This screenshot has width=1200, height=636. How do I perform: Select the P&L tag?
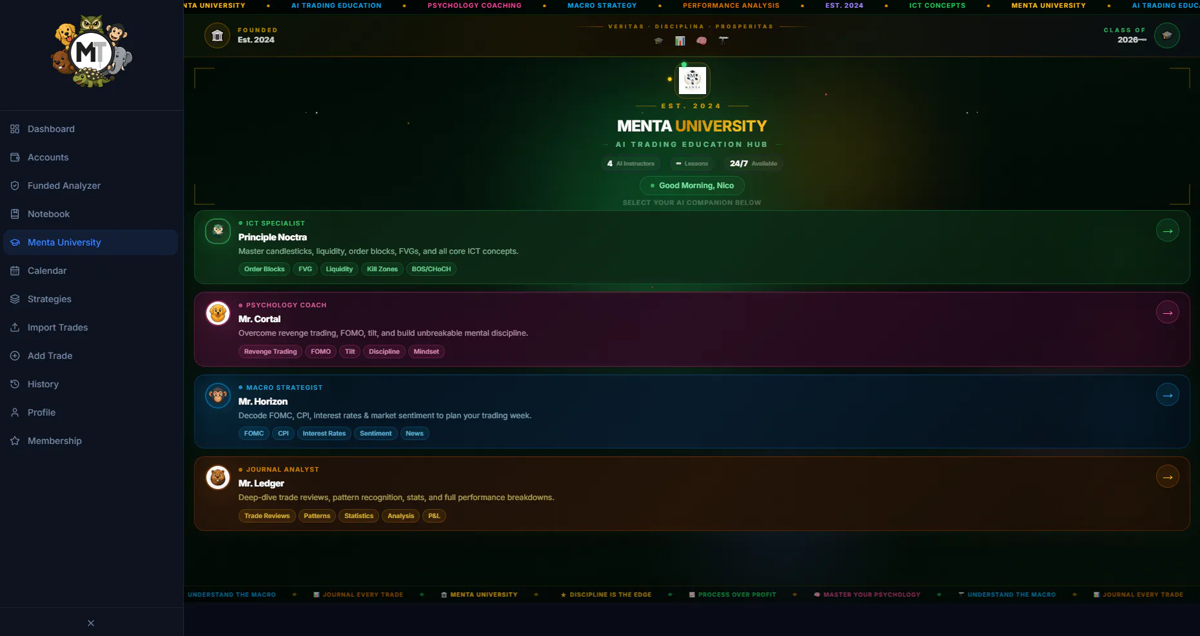pyautogui.click(x=434, y=516)
